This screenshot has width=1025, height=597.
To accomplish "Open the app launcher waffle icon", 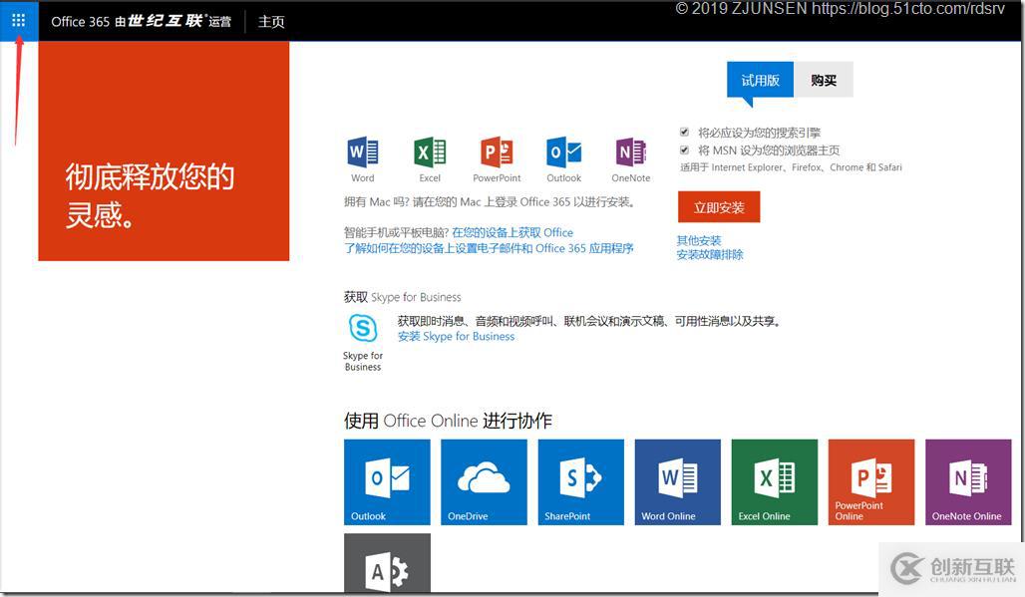I will tap(18, 21).
